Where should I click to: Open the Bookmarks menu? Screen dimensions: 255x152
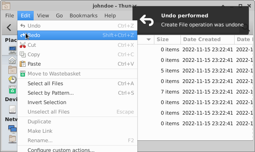coord(83,15)
